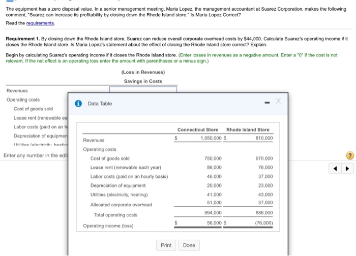Click 'Operating income (loss)' row label
Viewport: 356px width, 256px height.
tap(108, 226)
